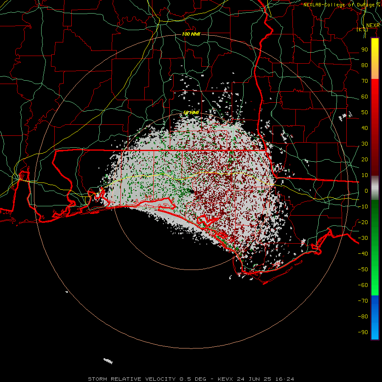Click the "STORM RELATIVE VELOCITY 0.5 DEG" caption

pyautogui.click(x=147, y=379)
